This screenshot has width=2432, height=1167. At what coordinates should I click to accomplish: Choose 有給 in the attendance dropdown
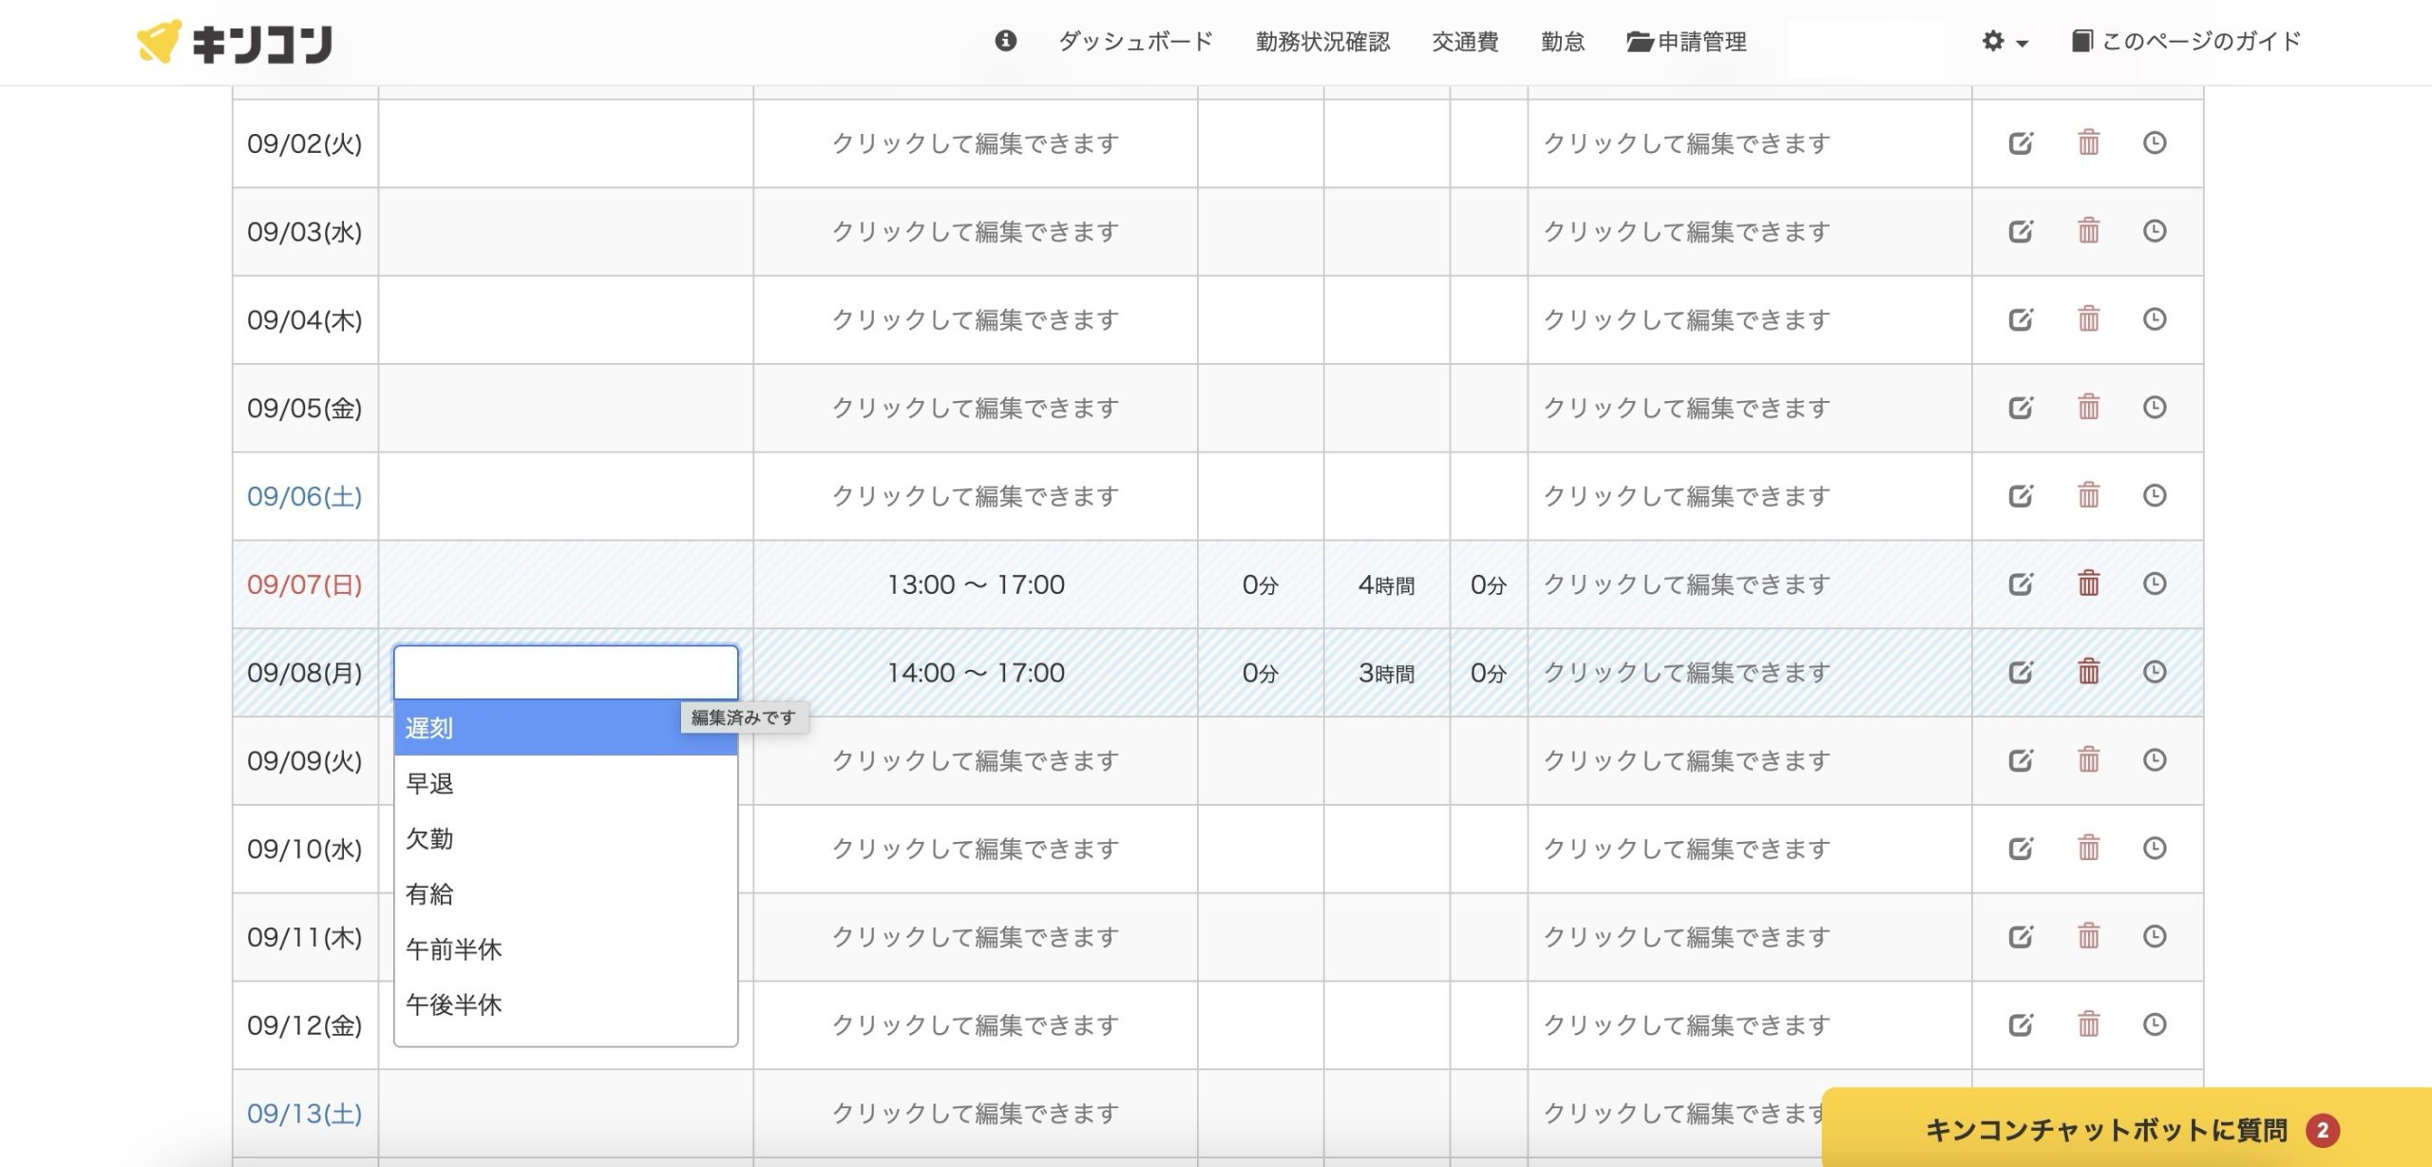click(429, 894)
